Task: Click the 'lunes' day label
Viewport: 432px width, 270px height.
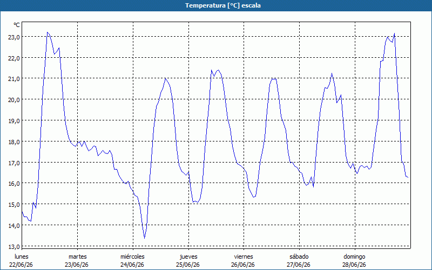Action: [21, 256]
